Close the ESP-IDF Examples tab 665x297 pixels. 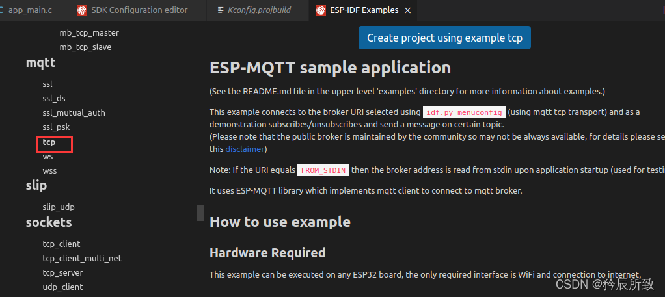tap(407, 10)
